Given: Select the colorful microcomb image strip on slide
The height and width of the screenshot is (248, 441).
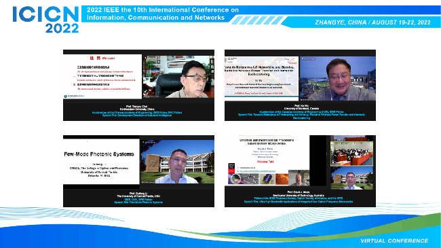Looking at the screenshot, I should click(258, 179).
